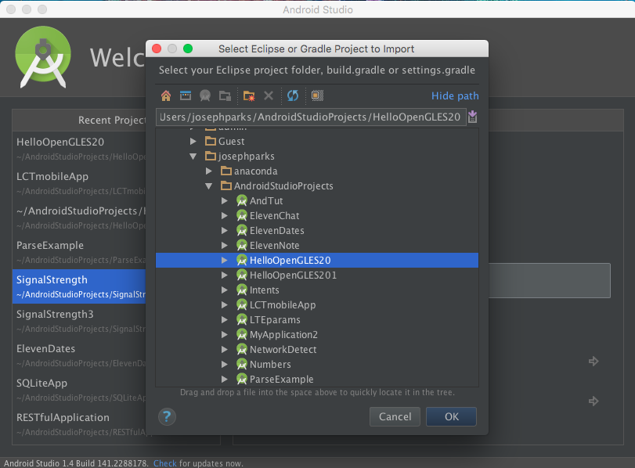This screenshot has height=468, width=635.
Task: Close the import dialog with red button
Action: 157,49
